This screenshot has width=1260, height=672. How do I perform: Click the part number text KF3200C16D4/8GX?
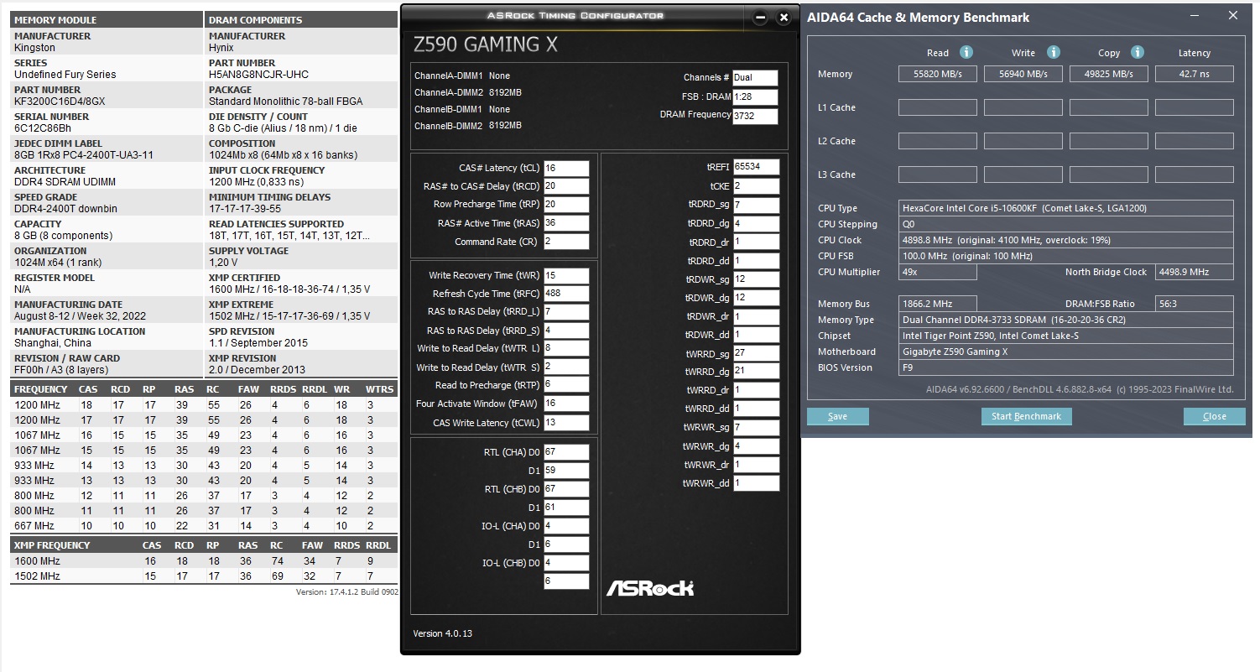[x=60, y=102]
